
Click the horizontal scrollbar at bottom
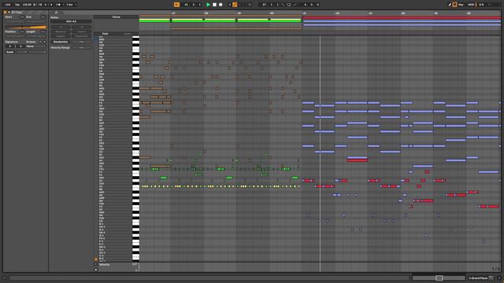[x=209, y=277]
